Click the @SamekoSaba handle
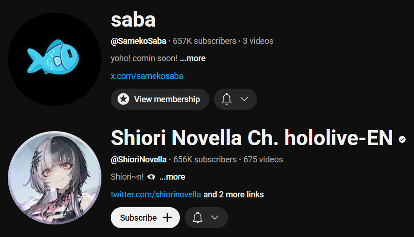 point(138,41)
